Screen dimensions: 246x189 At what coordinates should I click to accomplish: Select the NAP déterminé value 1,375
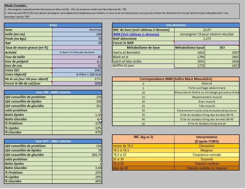pyautogui.click(x=207, y=39)
